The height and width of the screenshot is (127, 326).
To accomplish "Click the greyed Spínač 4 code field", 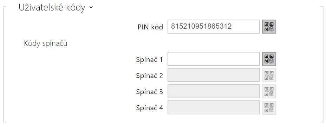I will (x=214, y=107).
